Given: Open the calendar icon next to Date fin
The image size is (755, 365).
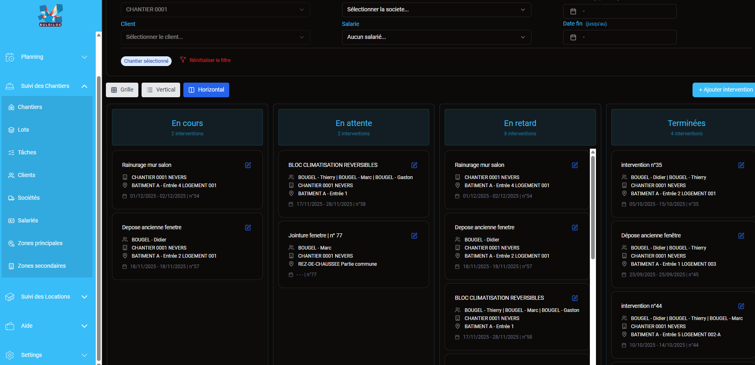Looking at the screenshot, I should point(573,37).
